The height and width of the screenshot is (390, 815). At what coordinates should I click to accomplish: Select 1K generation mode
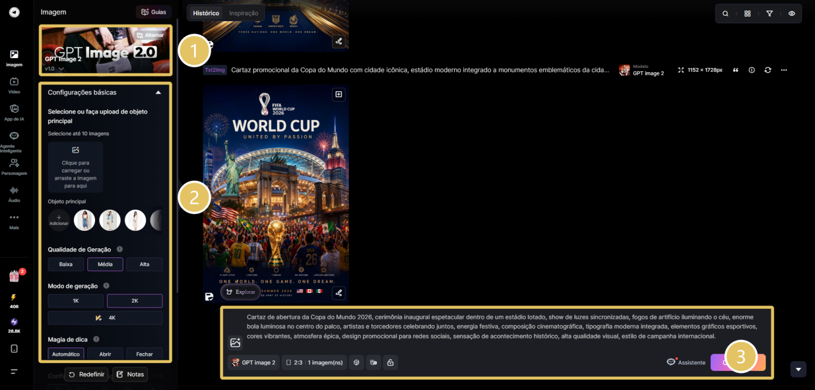coord(76,301)
